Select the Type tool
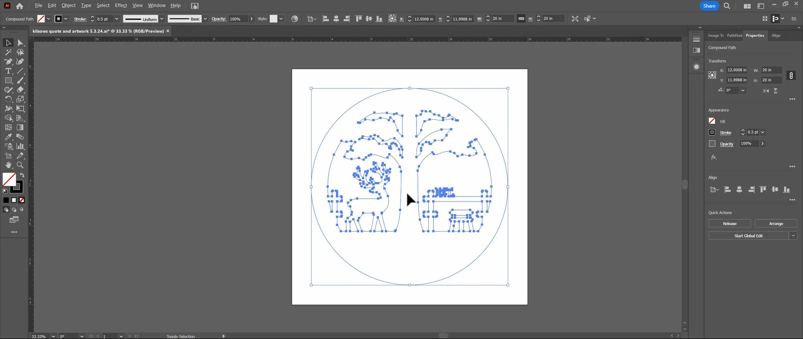This screenshot has height=339, width=803. pos(8,71)
